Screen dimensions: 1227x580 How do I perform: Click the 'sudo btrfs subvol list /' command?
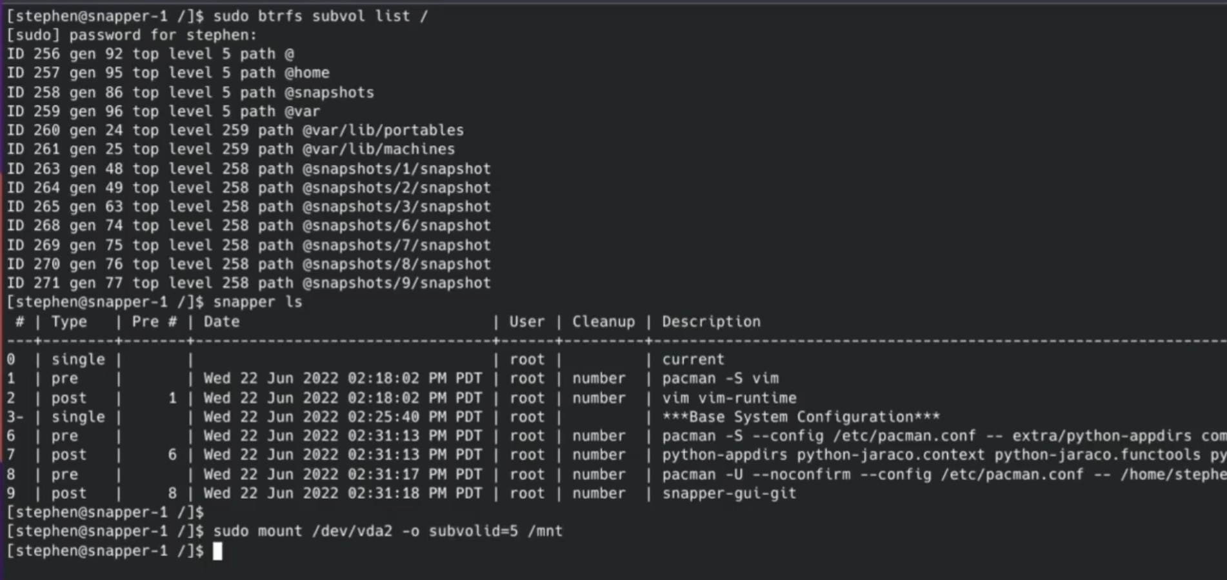pyautogui.click(x=320, y=15)
